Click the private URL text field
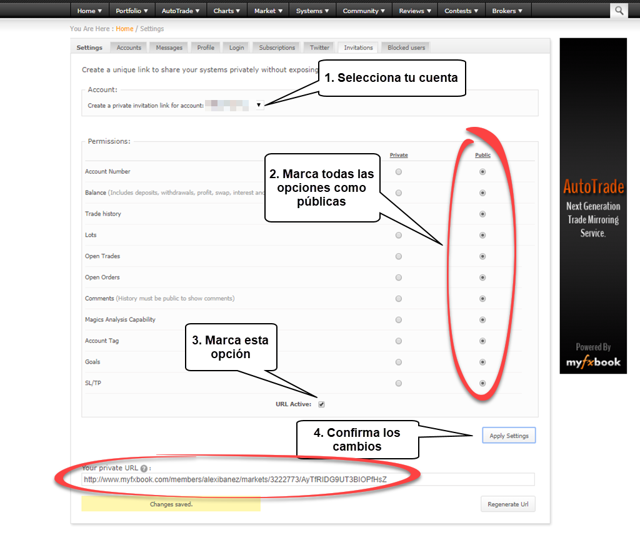The width and height of the screenshot is (640, 535). point(308,479)
